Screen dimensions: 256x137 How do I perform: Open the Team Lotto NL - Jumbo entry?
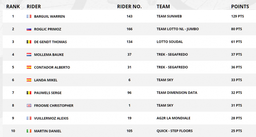(x=178, y=29)
